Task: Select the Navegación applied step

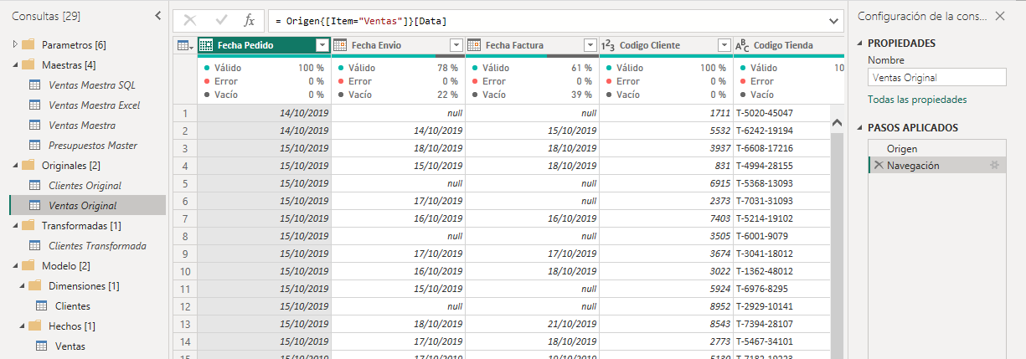Action: 936,165
